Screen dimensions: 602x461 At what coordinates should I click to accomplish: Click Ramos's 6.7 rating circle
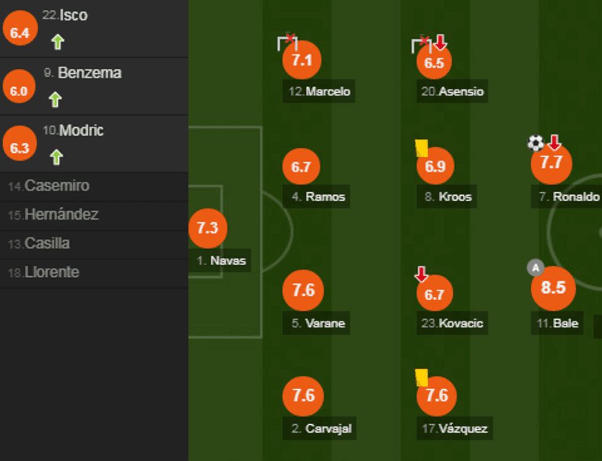(301, 167)
